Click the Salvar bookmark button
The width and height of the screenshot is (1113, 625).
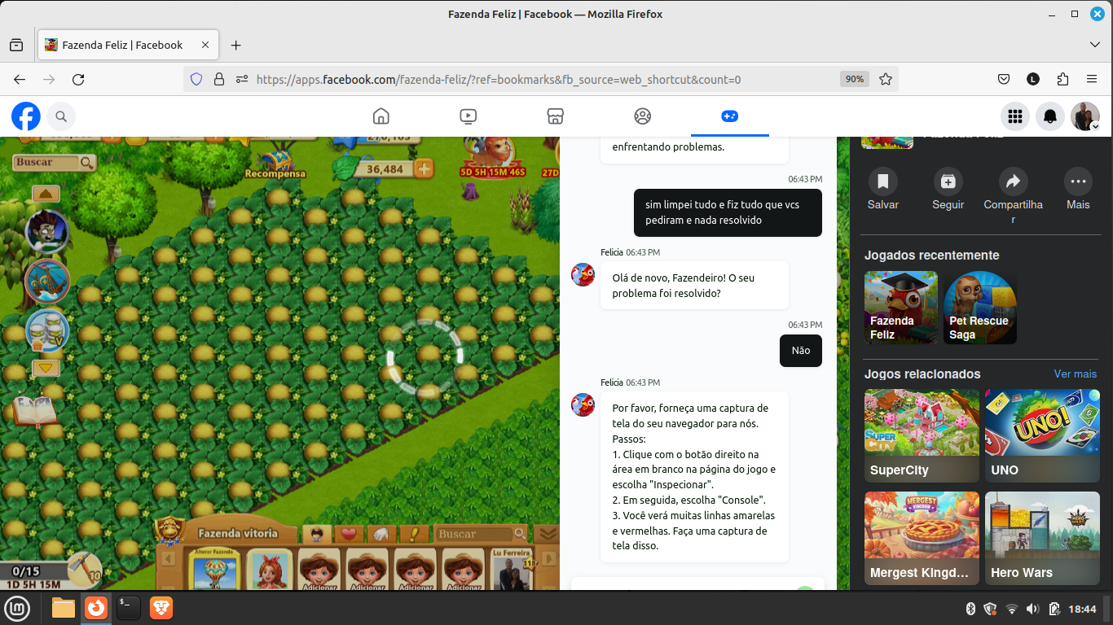pyautogui.click(x=882, y=190)
